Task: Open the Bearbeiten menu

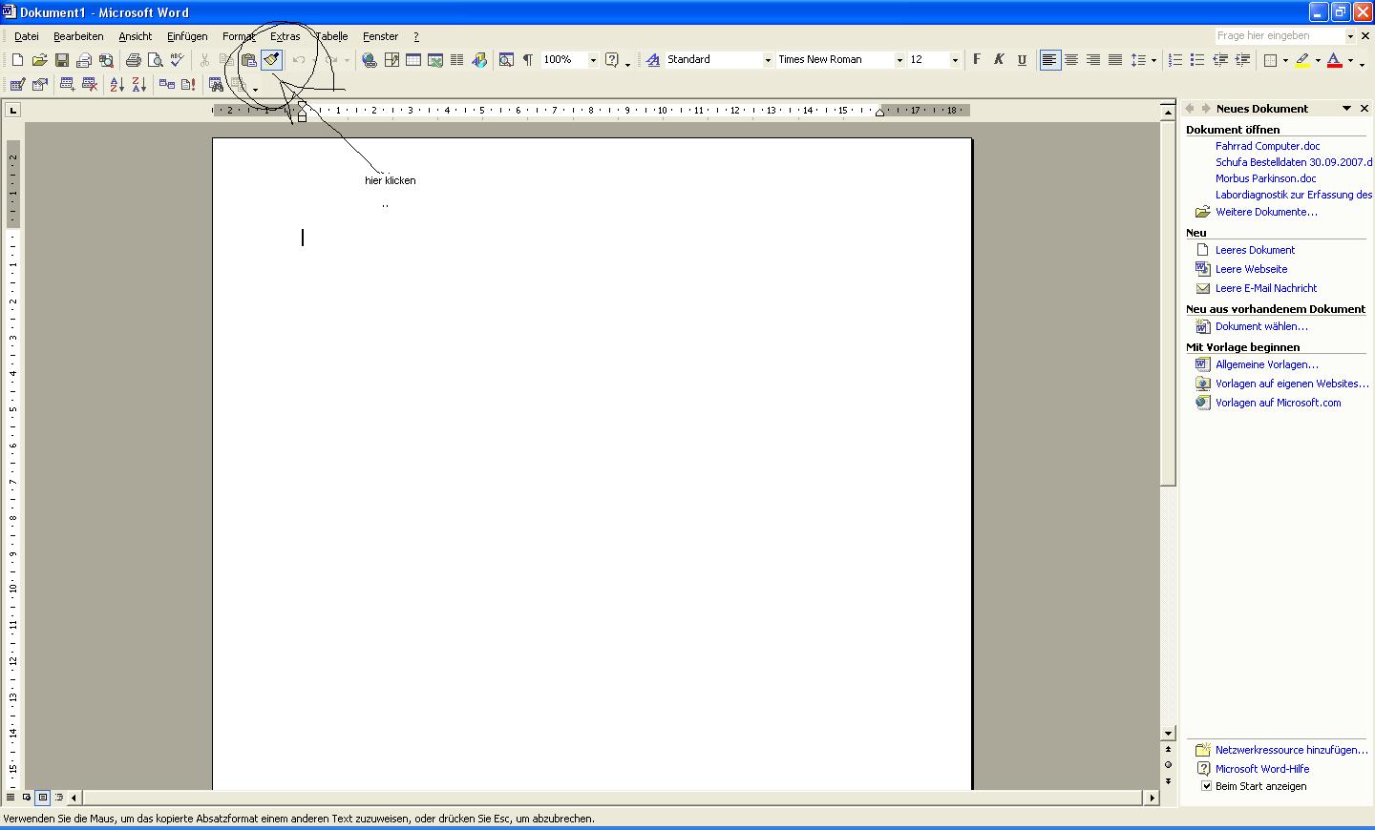Action: point(78,36)
